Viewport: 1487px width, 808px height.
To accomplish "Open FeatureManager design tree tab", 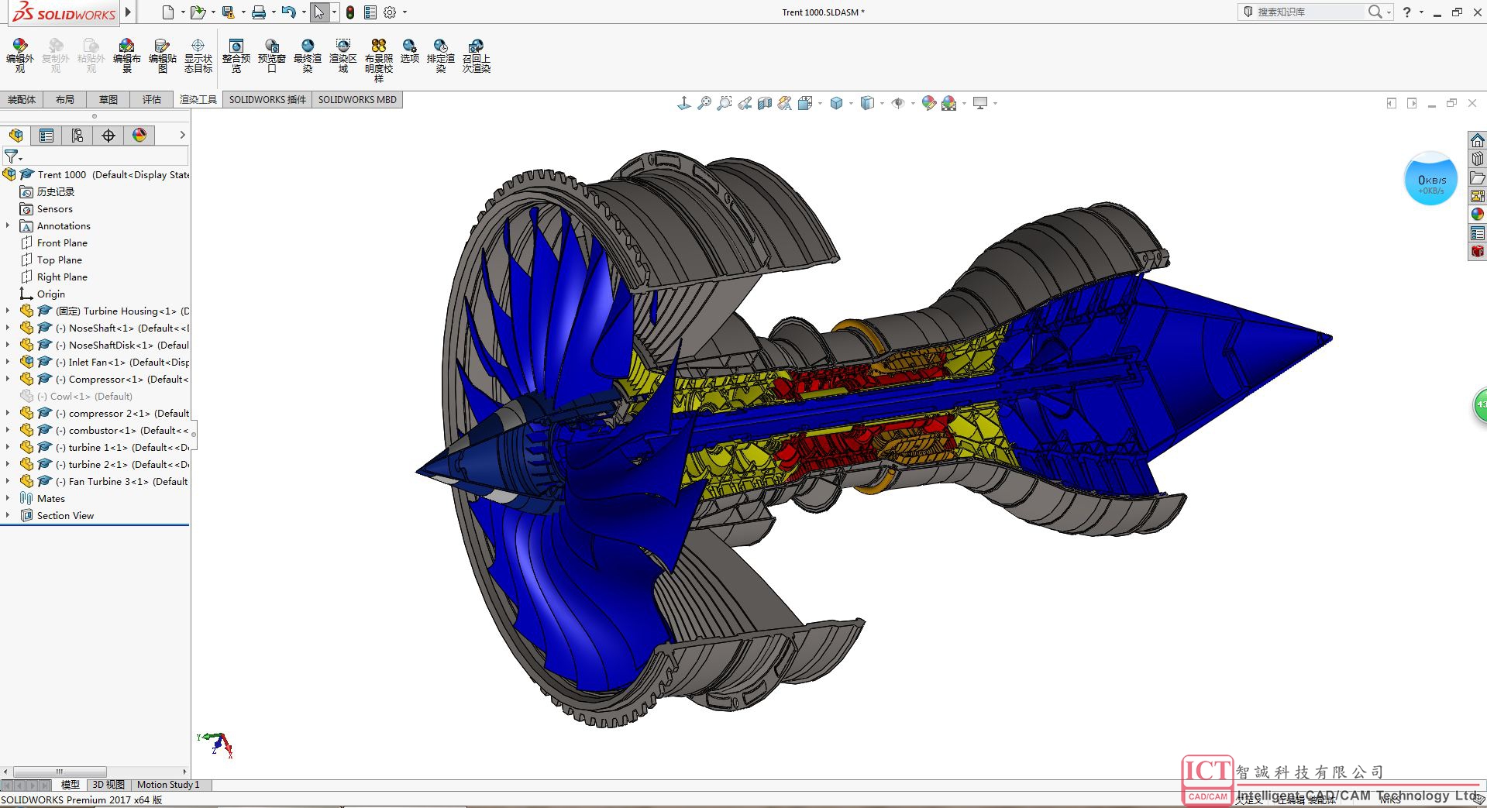I will (x=15, y=136).
